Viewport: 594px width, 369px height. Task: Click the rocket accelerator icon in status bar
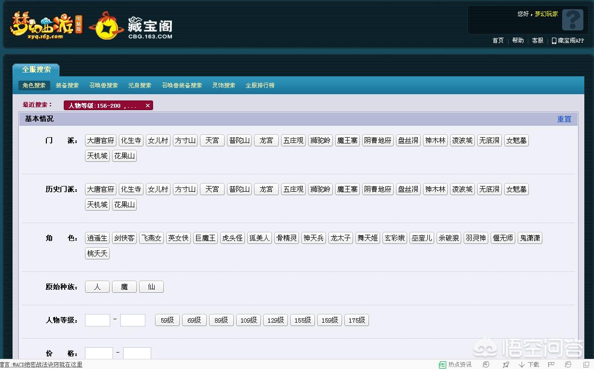pos(506,365)
